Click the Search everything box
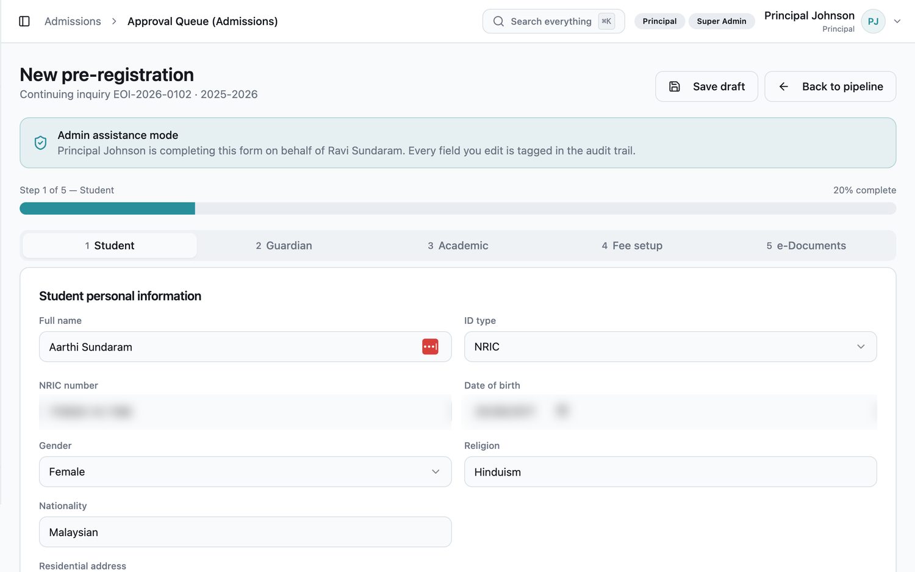The height and width of the screenshot is (572, 915). click(553, 21)
